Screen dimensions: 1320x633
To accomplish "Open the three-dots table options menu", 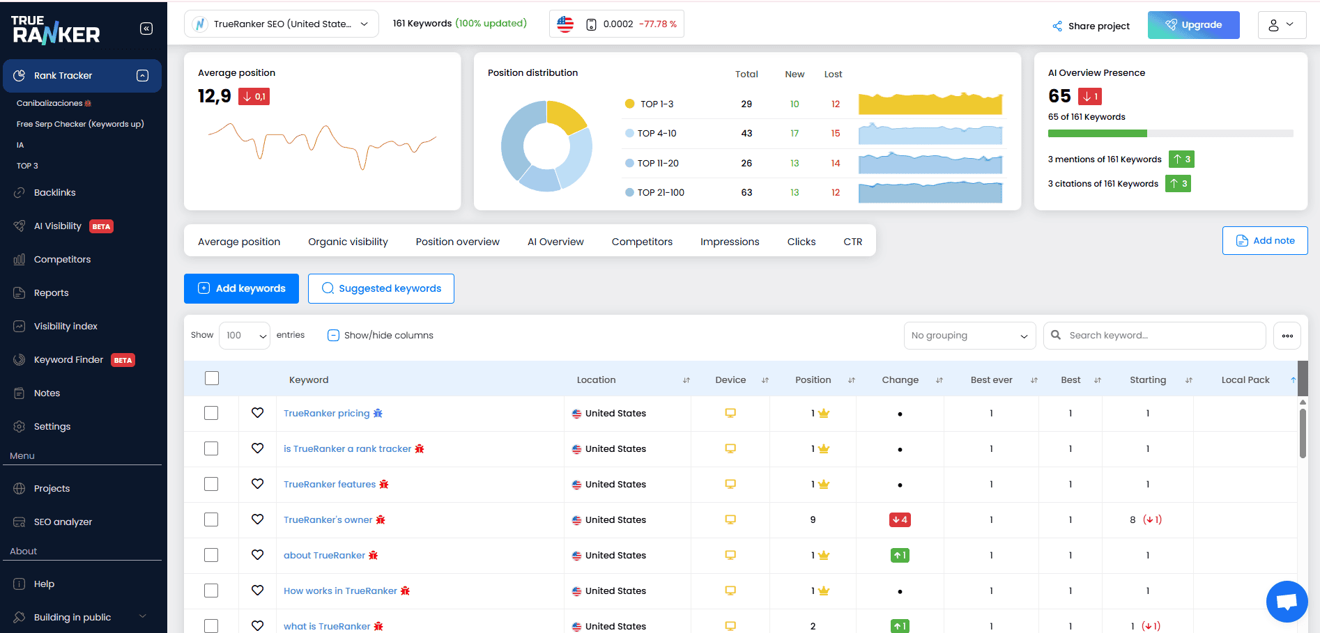I will (1287, 336).
